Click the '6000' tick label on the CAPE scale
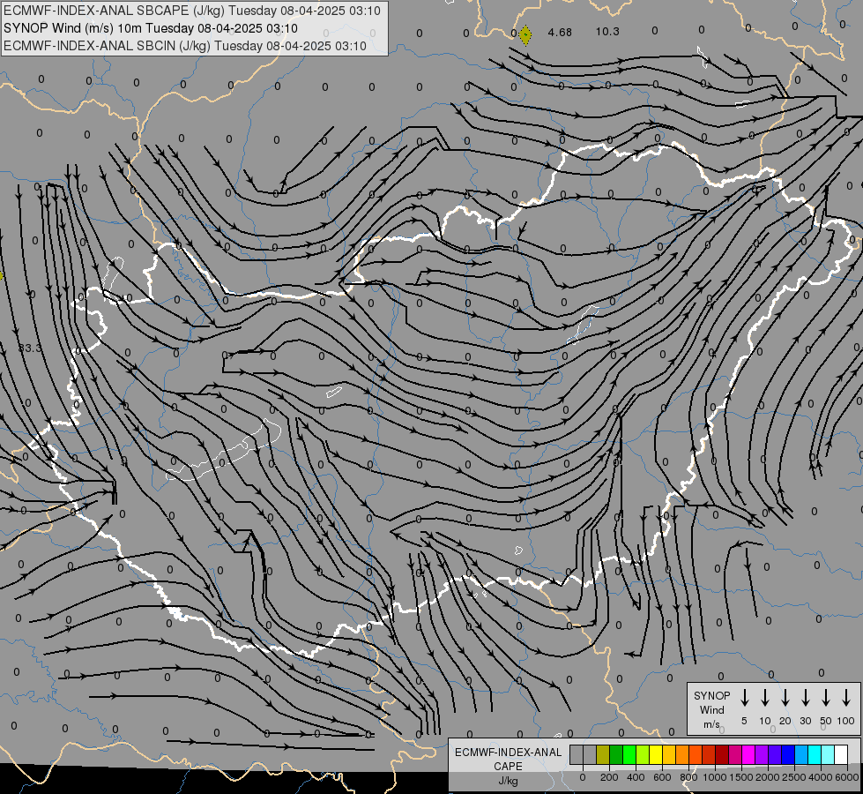863x794 pixels. [847, 777]
